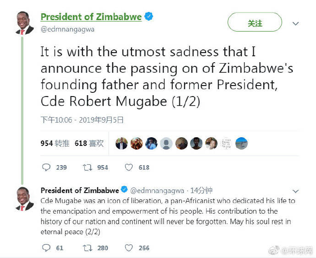This screenshot has width=316, height=258.
Task: Click the verified badge in the reply tweet header
Action: tap(124, 190)
